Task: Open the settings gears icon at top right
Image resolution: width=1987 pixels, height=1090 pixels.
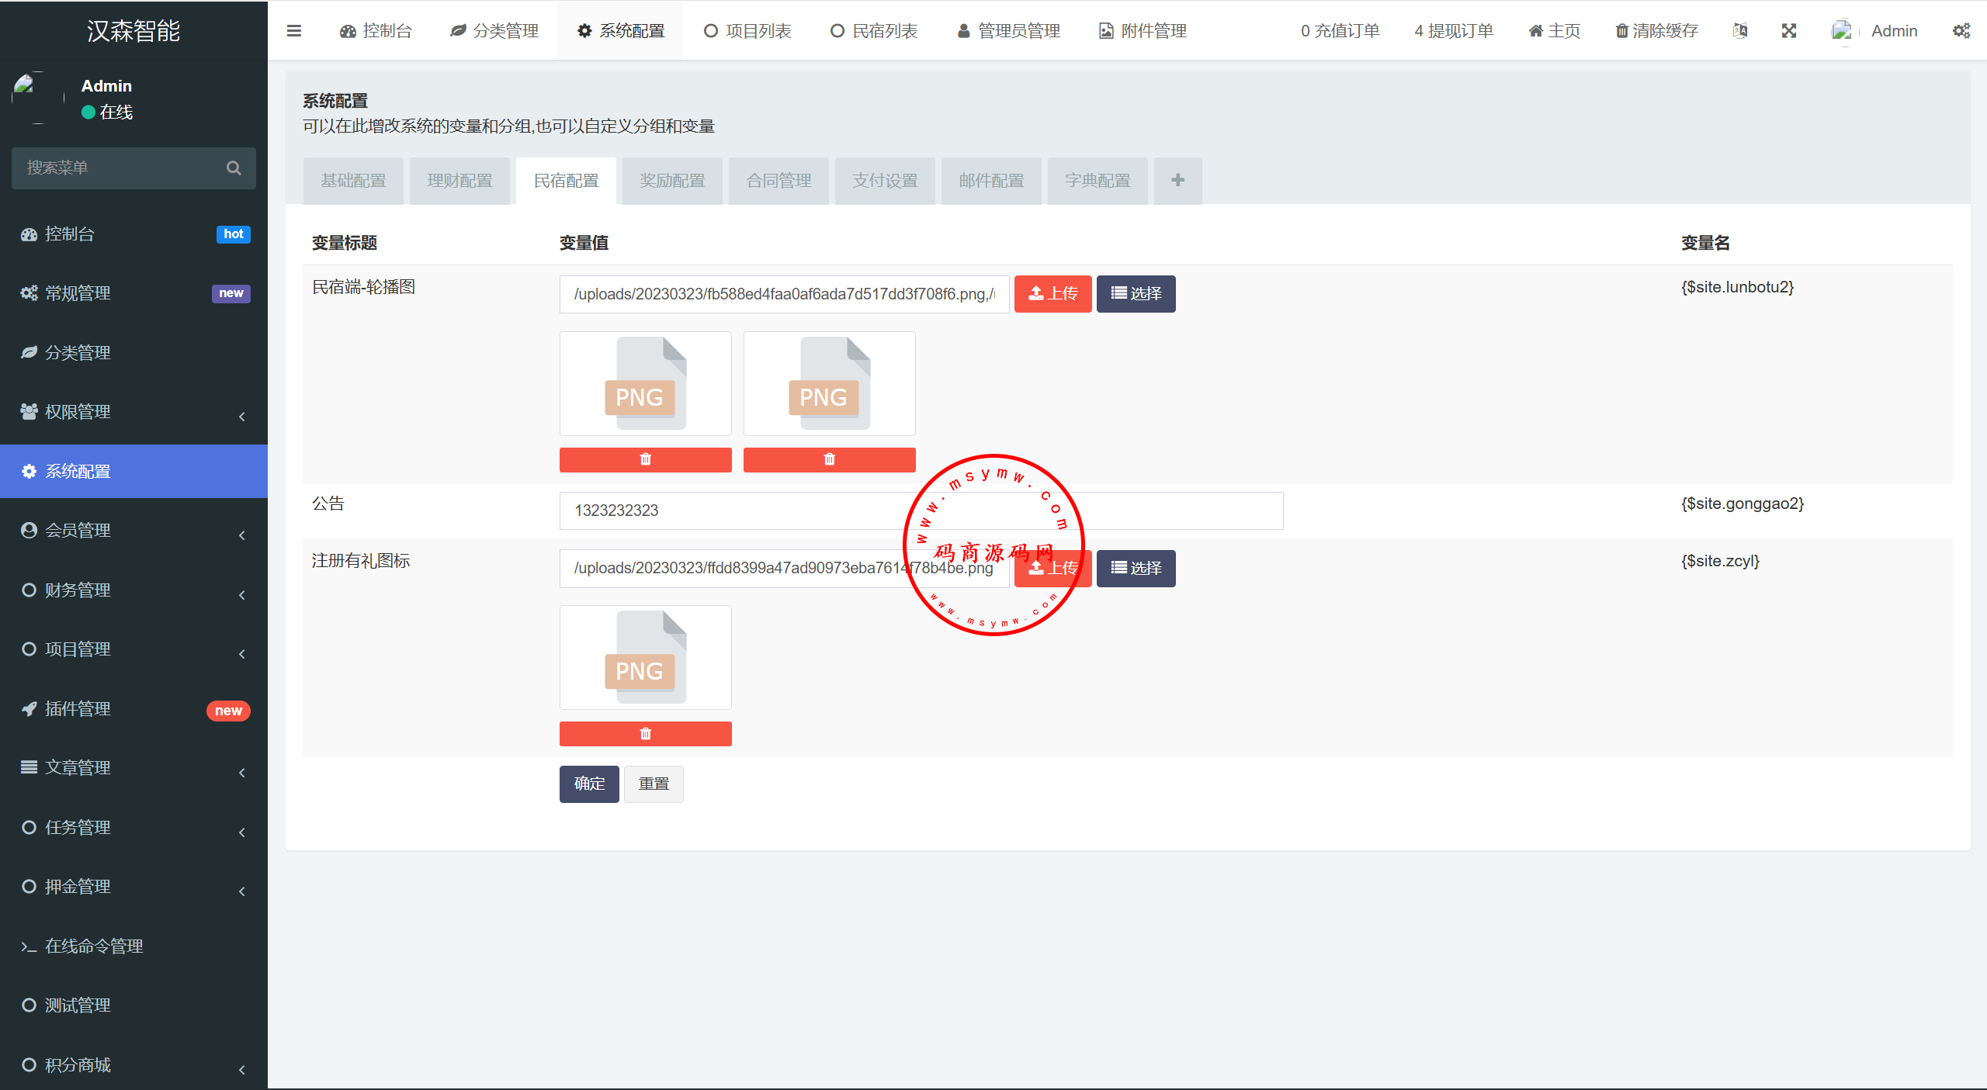Action: tap(1961, 31)
